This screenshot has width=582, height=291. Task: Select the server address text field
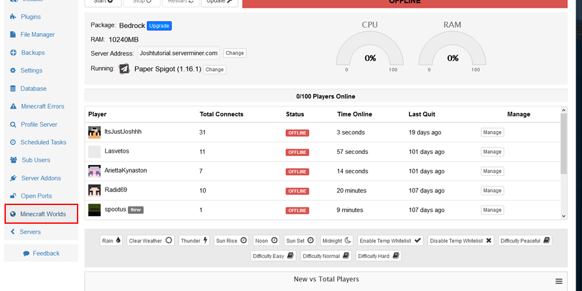pyautogui.click(x=178, y=53)
